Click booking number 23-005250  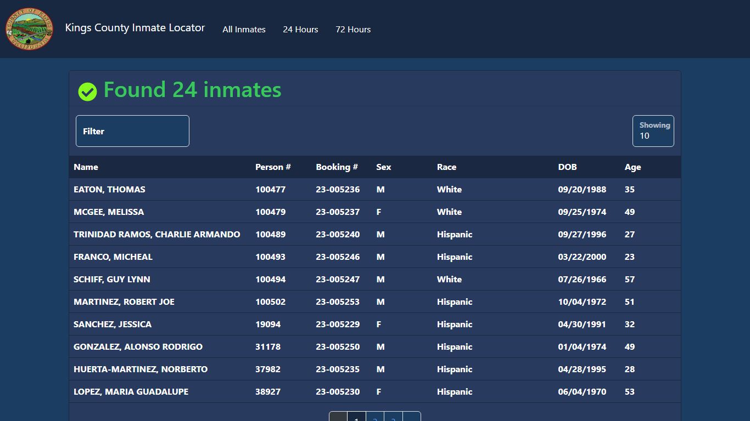[x=338, y=347]
